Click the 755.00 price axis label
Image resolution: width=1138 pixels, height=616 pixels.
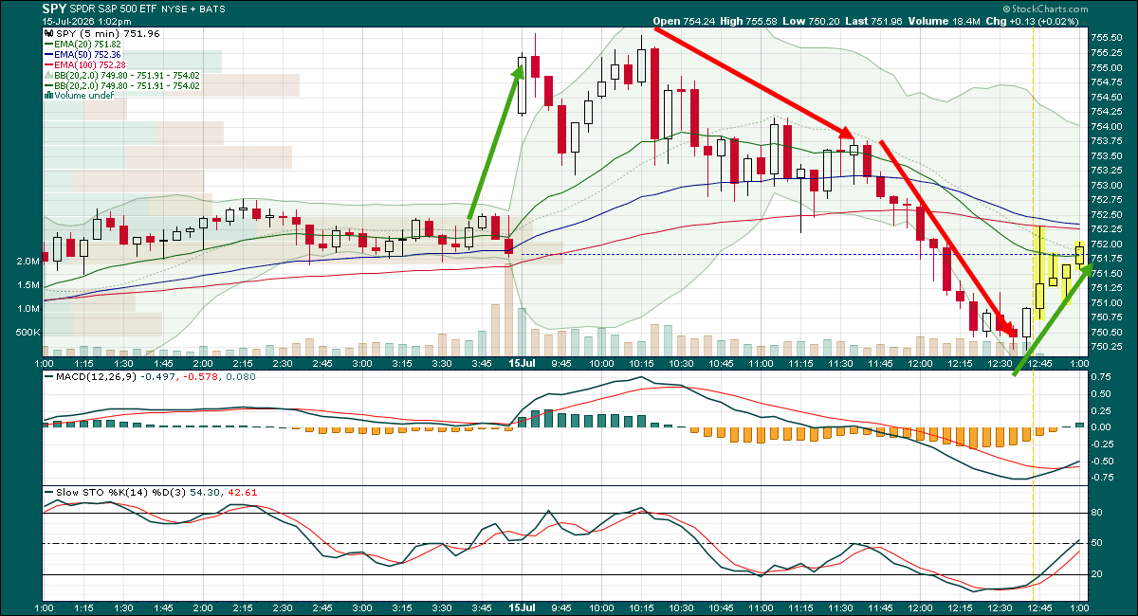pos(1105,67)
